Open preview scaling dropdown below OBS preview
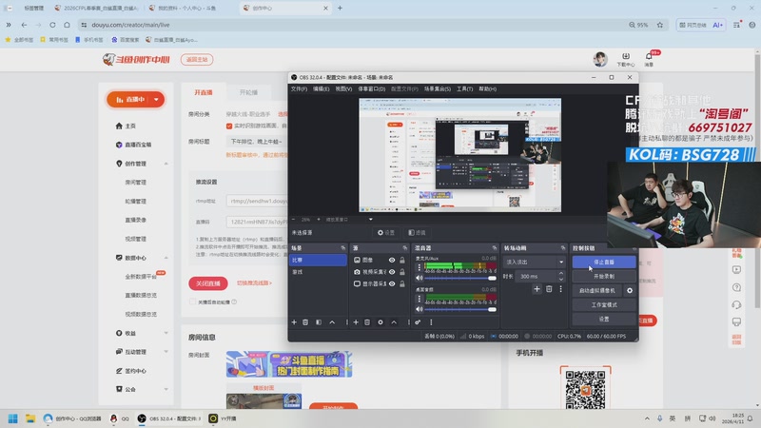The image size is (761, 428). click(370, 220)
